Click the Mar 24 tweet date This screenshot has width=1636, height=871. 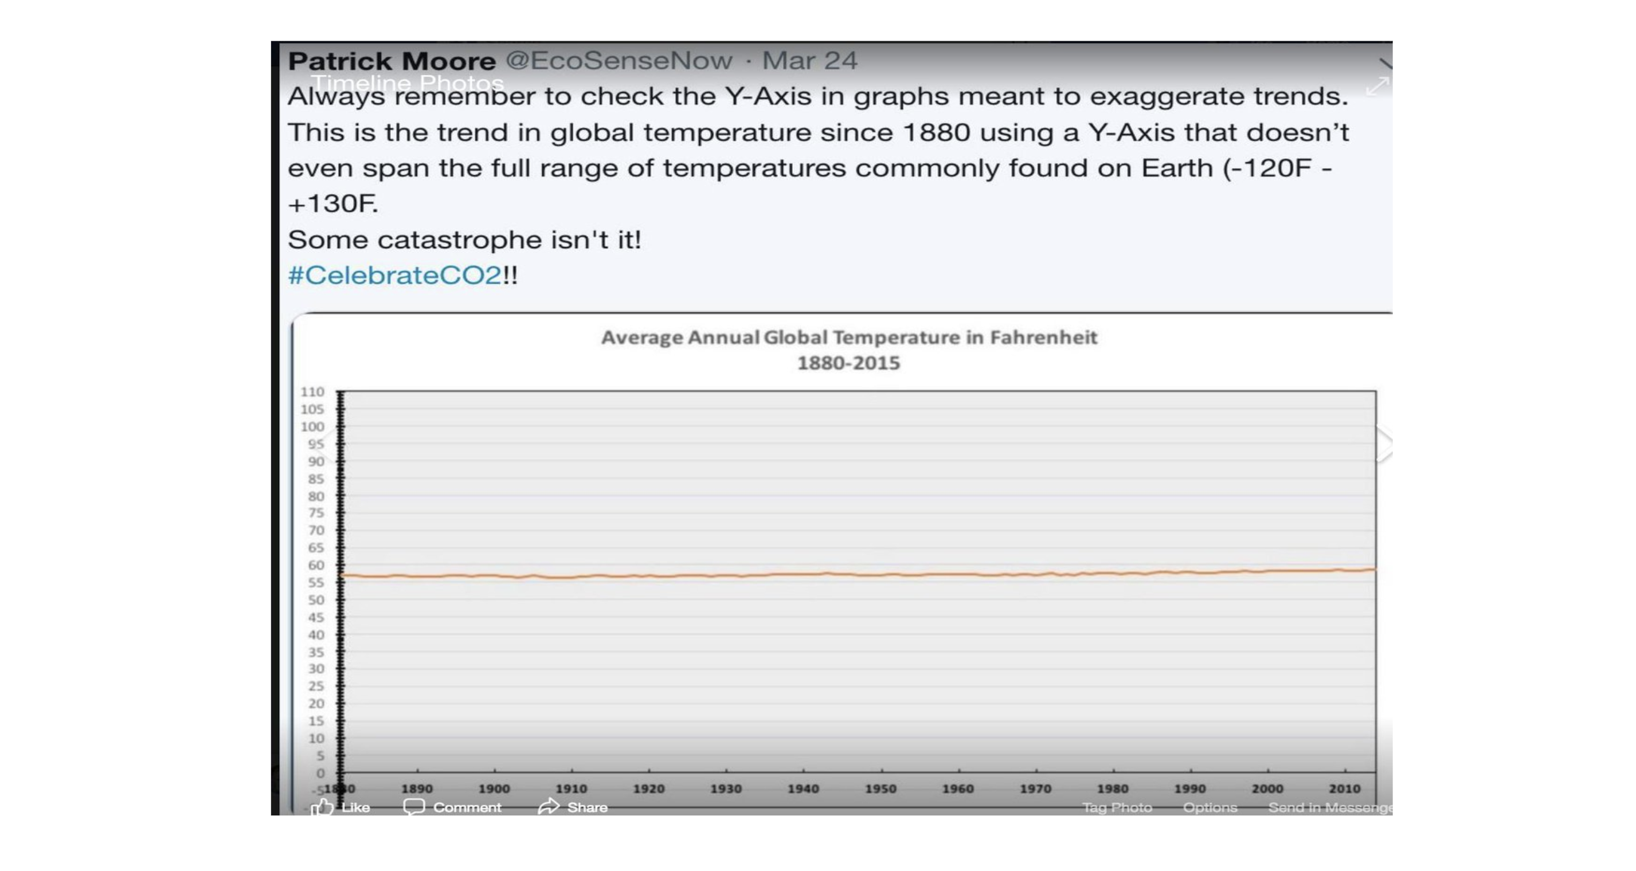click(x=810, y=61)
